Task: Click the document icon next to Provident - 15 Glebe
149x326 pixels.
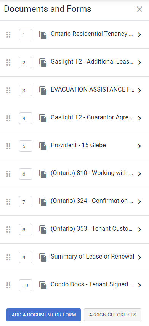Action: tap(43, 146)
